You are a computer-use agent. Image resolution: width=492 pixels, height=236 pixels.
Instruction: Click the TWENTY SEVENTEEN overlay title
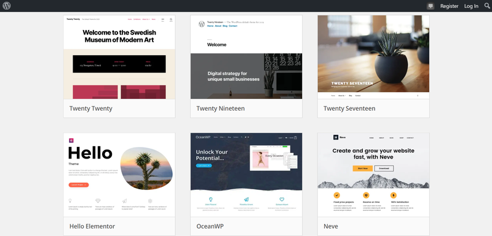coord(352,84)
